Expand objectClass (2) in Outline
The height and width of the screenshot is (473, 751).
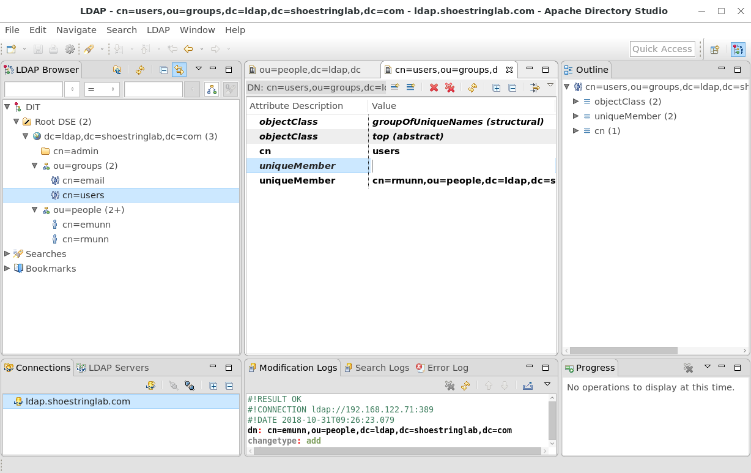(576, 102)
